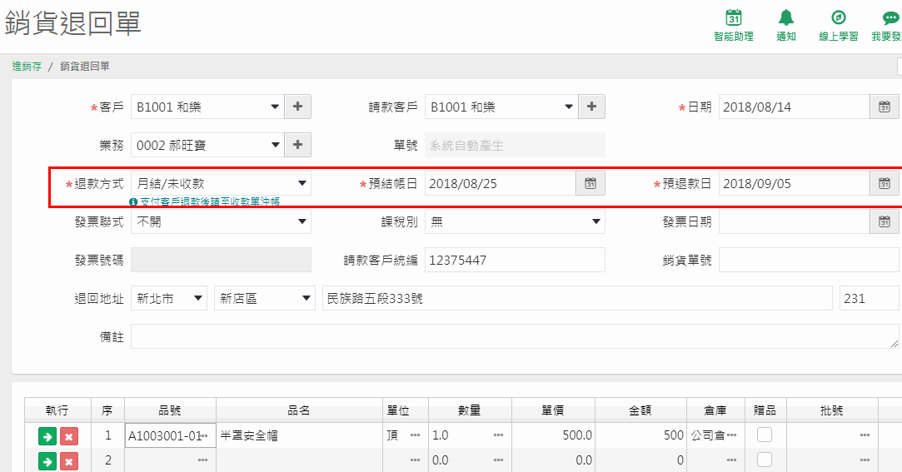Open 品號 lookup dots for A1003001-01
Viewport: 902px width, 472px height.
pos(203,435)
